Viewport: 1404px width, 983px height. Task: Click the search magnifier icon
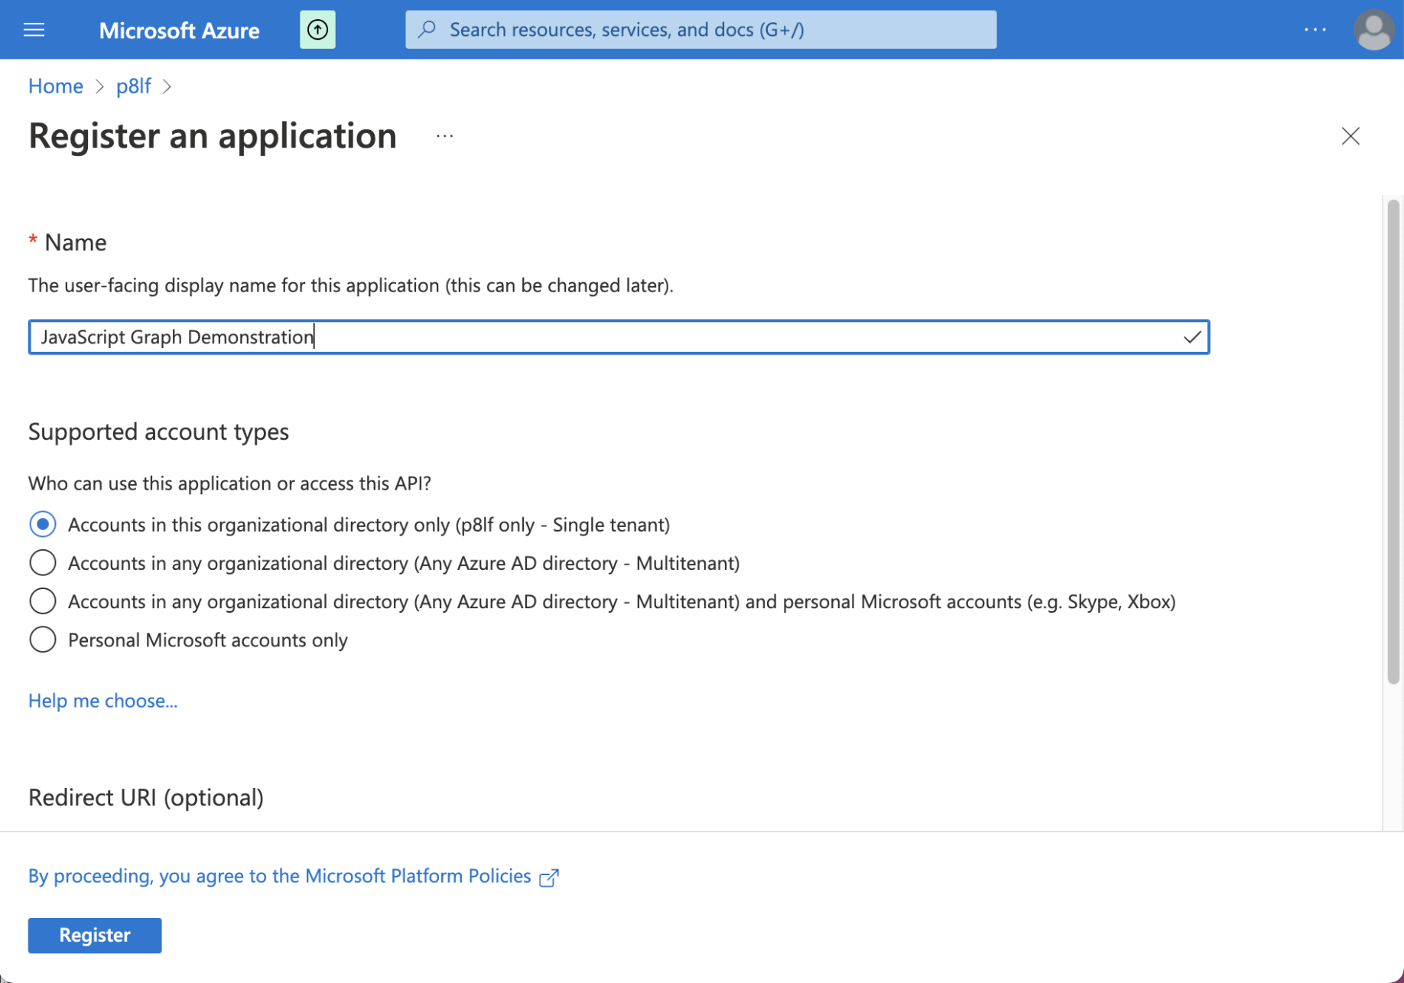pyautogui.click(x=427, y=30)
